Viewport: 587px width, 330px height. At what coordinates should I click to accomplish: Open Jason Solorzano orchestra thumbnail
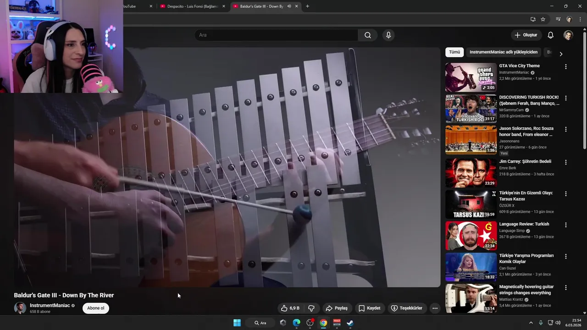(471, 140)
